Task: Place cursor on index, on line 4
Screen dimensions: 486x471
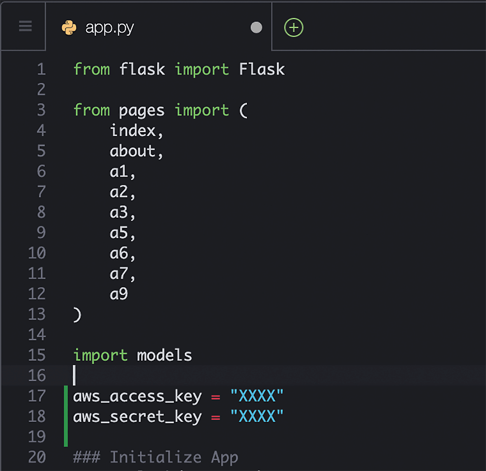Action: pyautogui.click(x=137, y=130)
